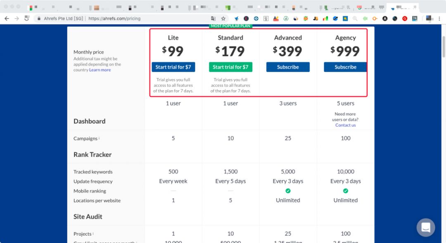Start the Lite plan trial for $7
Screen dimensions: 446x243
pos(173,67)
